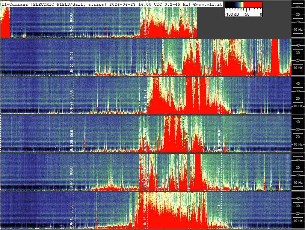Click the JUN-22 06:01 time marker
Screen dimensions: 305x230
(x=71, y=63)
